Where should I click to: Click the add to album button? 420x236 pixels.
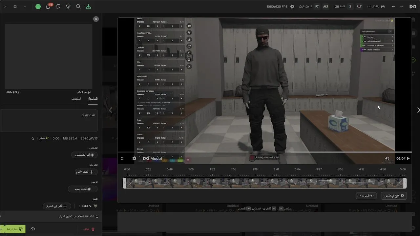click(86, 172)
